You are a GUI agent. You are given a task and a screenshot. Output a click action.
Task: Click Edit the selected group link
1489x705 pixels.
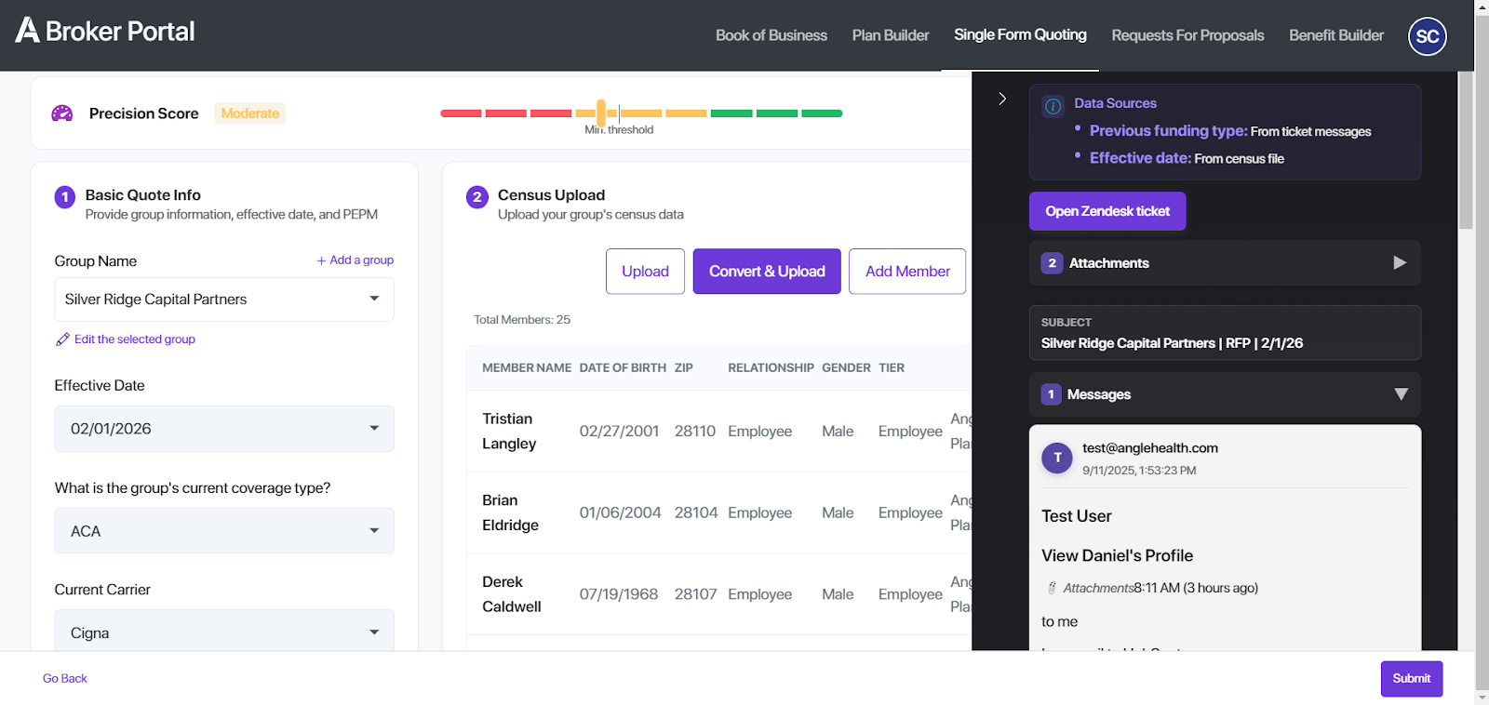(135, 339)
